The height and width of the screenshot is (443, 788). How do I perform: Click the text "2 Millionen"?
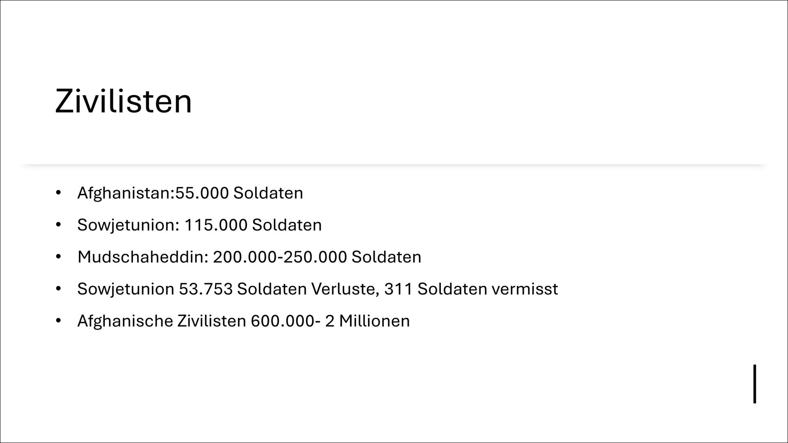pos(367,321)
